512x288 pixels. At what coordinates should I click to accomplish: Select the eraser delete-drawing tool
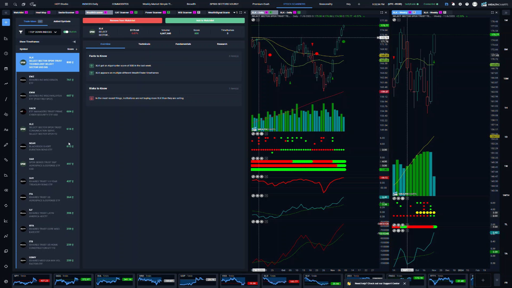(6, 190)
